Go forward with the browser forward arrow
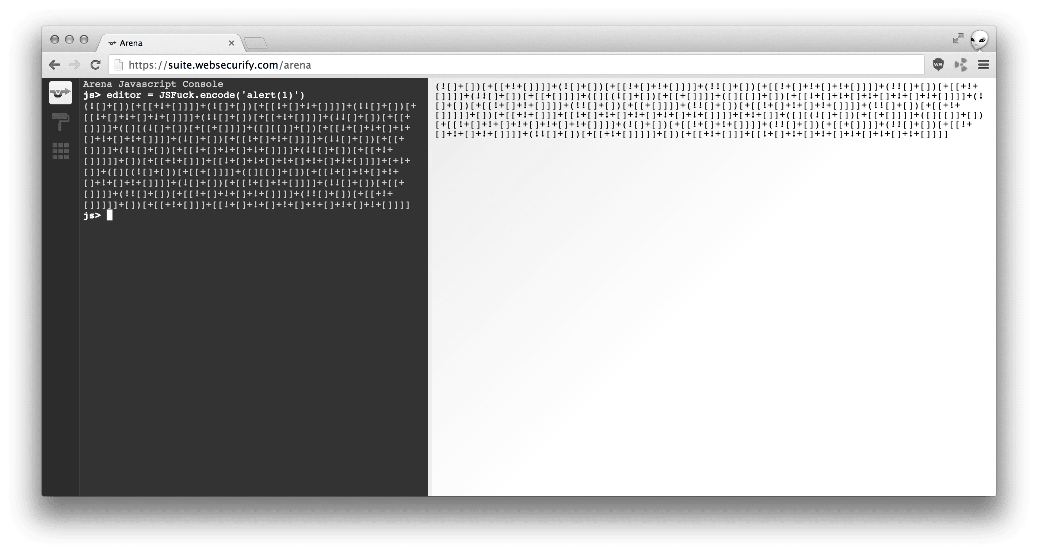The image size is (1038, 554). click(x=75, y=65)
